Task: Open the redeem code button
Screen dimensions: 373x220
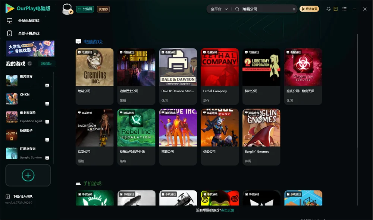Action: click(85, 9)
